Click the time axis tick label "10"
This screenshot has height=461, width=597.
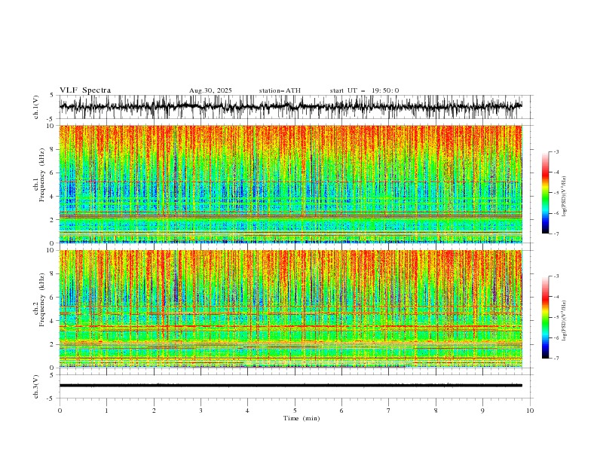[530, 411]
